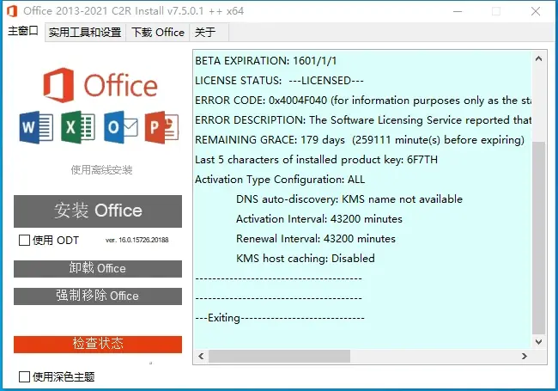Toggle the 使用深色主题 dark theme checkbox

pos(24,376)
